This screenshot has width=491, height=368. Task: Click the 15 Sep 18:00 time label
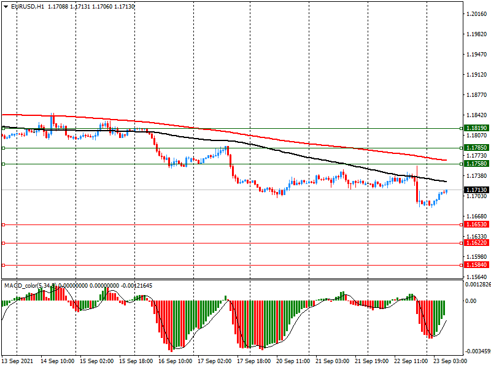tap(136, 361)
